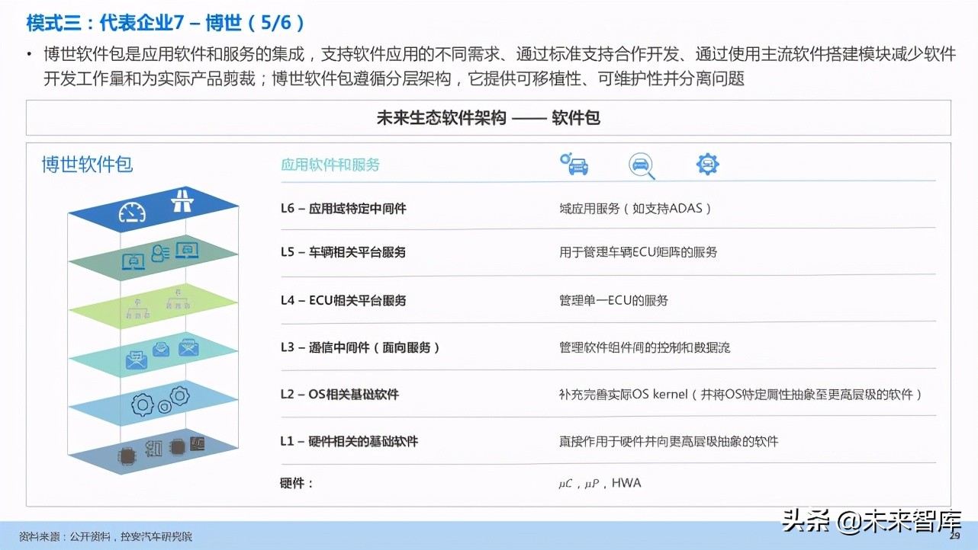Click the gear with car icon

click(x=708, y=164)
